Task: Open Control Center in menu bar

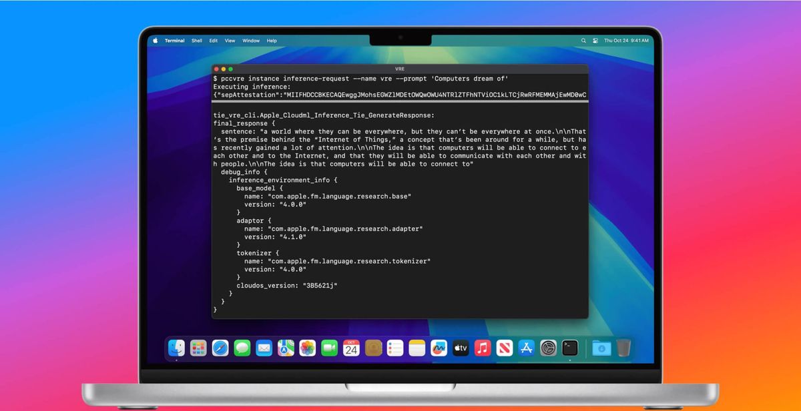Action: click(595, 41)
